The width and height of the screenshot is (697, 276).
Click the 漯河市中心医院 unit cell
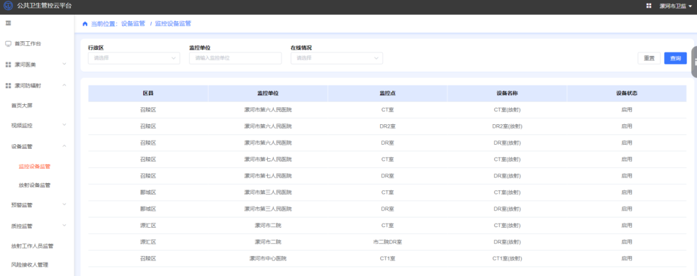click(268, 258)
